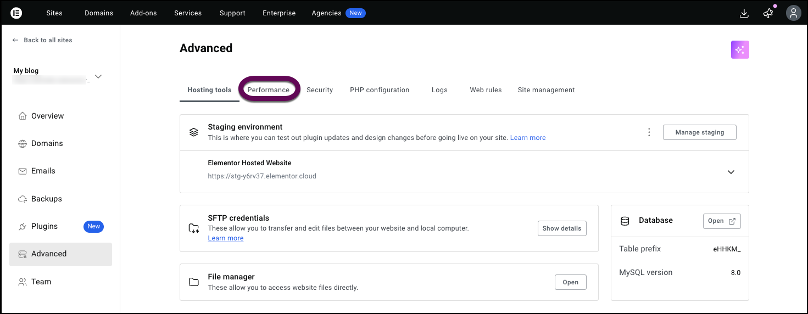Select Backups in the sidebar
The height and width of the screenshot is (314, 808).
(60, 199)
